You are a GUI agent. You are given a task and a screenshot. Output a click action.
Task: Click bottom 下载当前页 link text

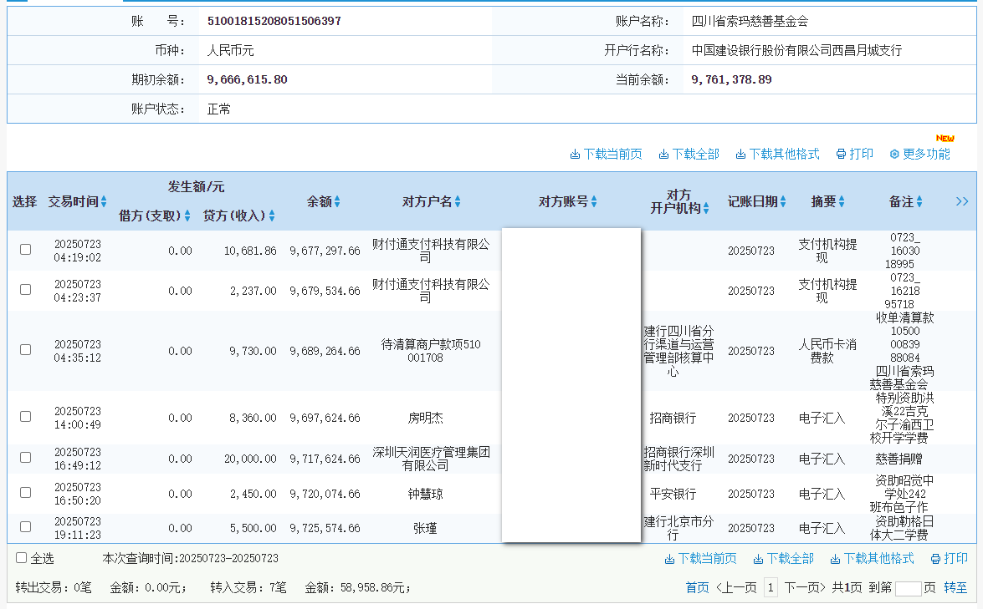tap(707, 559)
